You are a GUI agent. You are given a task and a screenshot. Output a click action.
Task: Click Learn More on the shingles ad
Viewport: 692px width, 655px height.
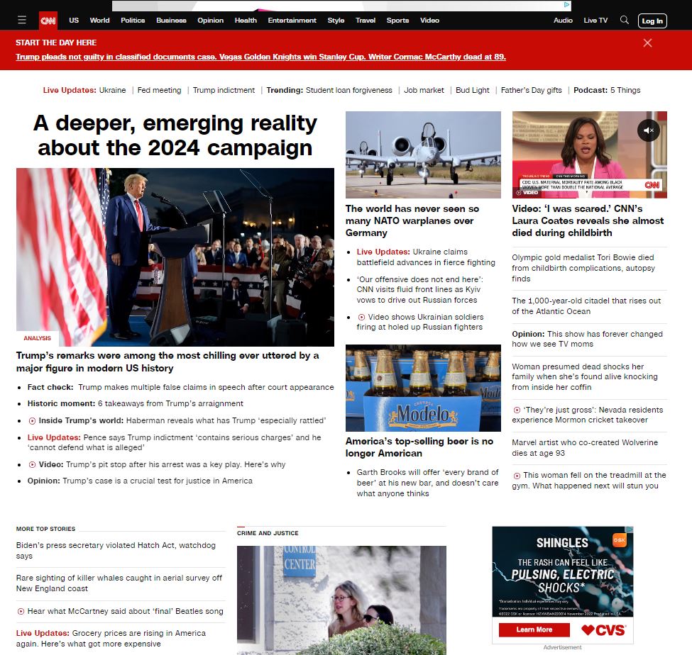coord(534,629)
